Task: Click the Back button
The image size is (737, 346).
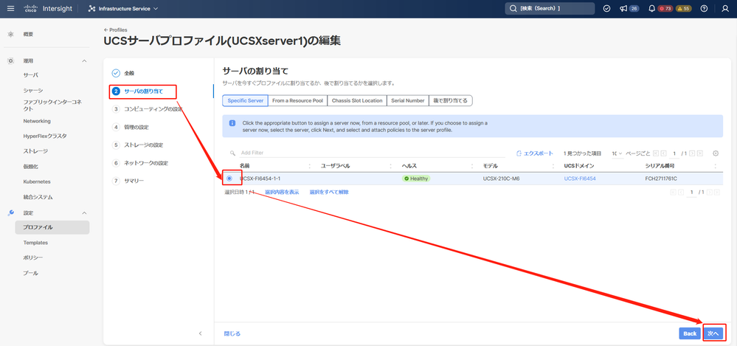Action: (x=690, y=333)
